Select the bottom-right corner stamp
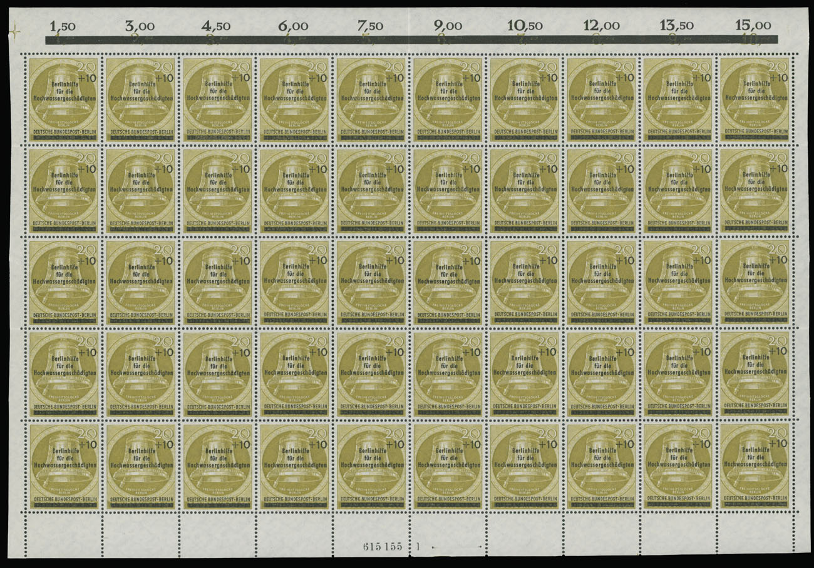 point(754,466)
